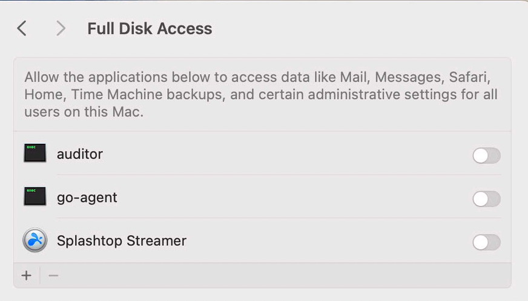The height and width of the screenshot is (301, 528).
Task: Add an application with the plus button
Action: coord(26,276)
